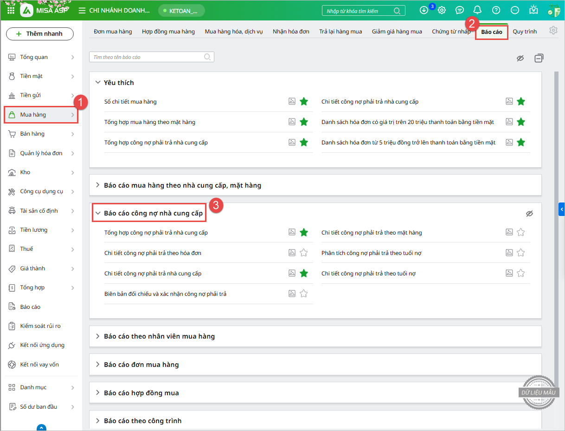
Task: Open the chat message icon
Action: click(459, 10)
